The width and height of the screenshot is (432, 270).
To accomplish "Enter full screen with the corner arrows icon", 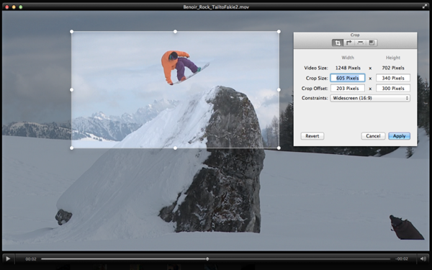I will point(425,6).
